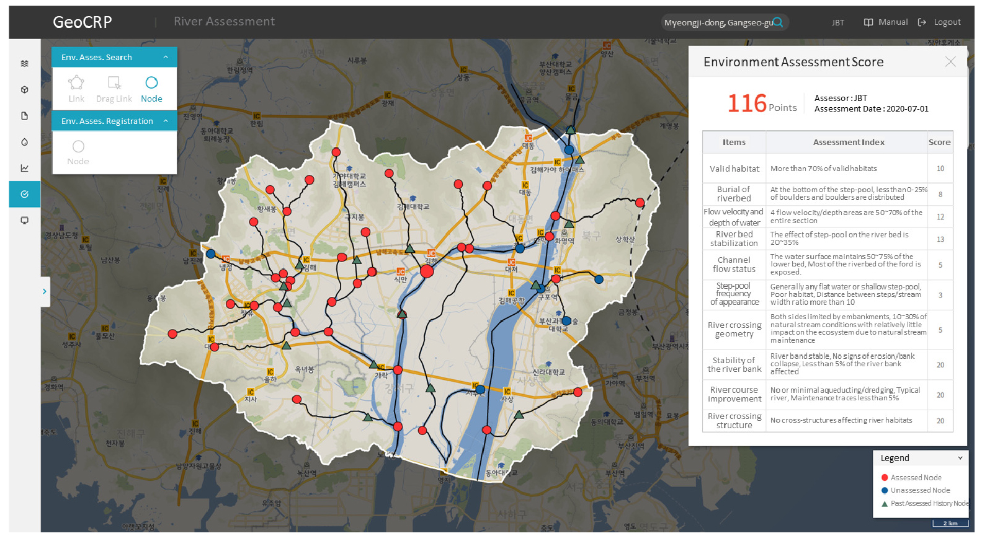Select Node under Env. Asses. Search

pyautogui.click(x=151, y=89)
